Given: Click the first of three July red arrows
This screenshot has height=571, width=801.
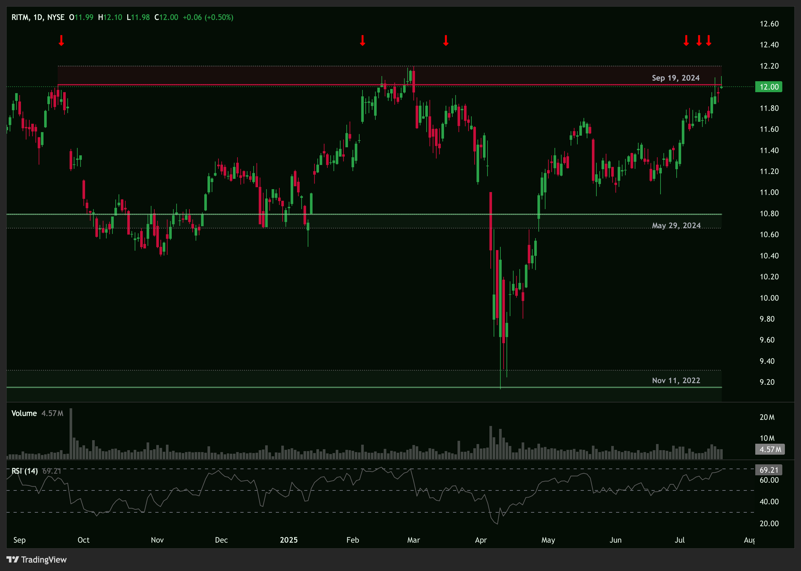Looking at the screenshot, I should (686, 40).
